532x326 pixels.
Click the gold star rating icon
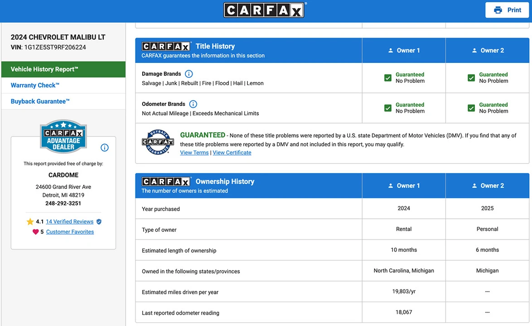pyautogui.click(x=30, y=221)
